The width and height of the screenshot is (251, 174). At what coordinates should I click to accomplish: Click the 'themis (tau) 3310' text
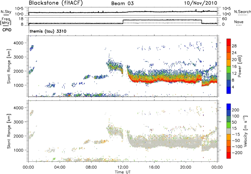[48, 31]
